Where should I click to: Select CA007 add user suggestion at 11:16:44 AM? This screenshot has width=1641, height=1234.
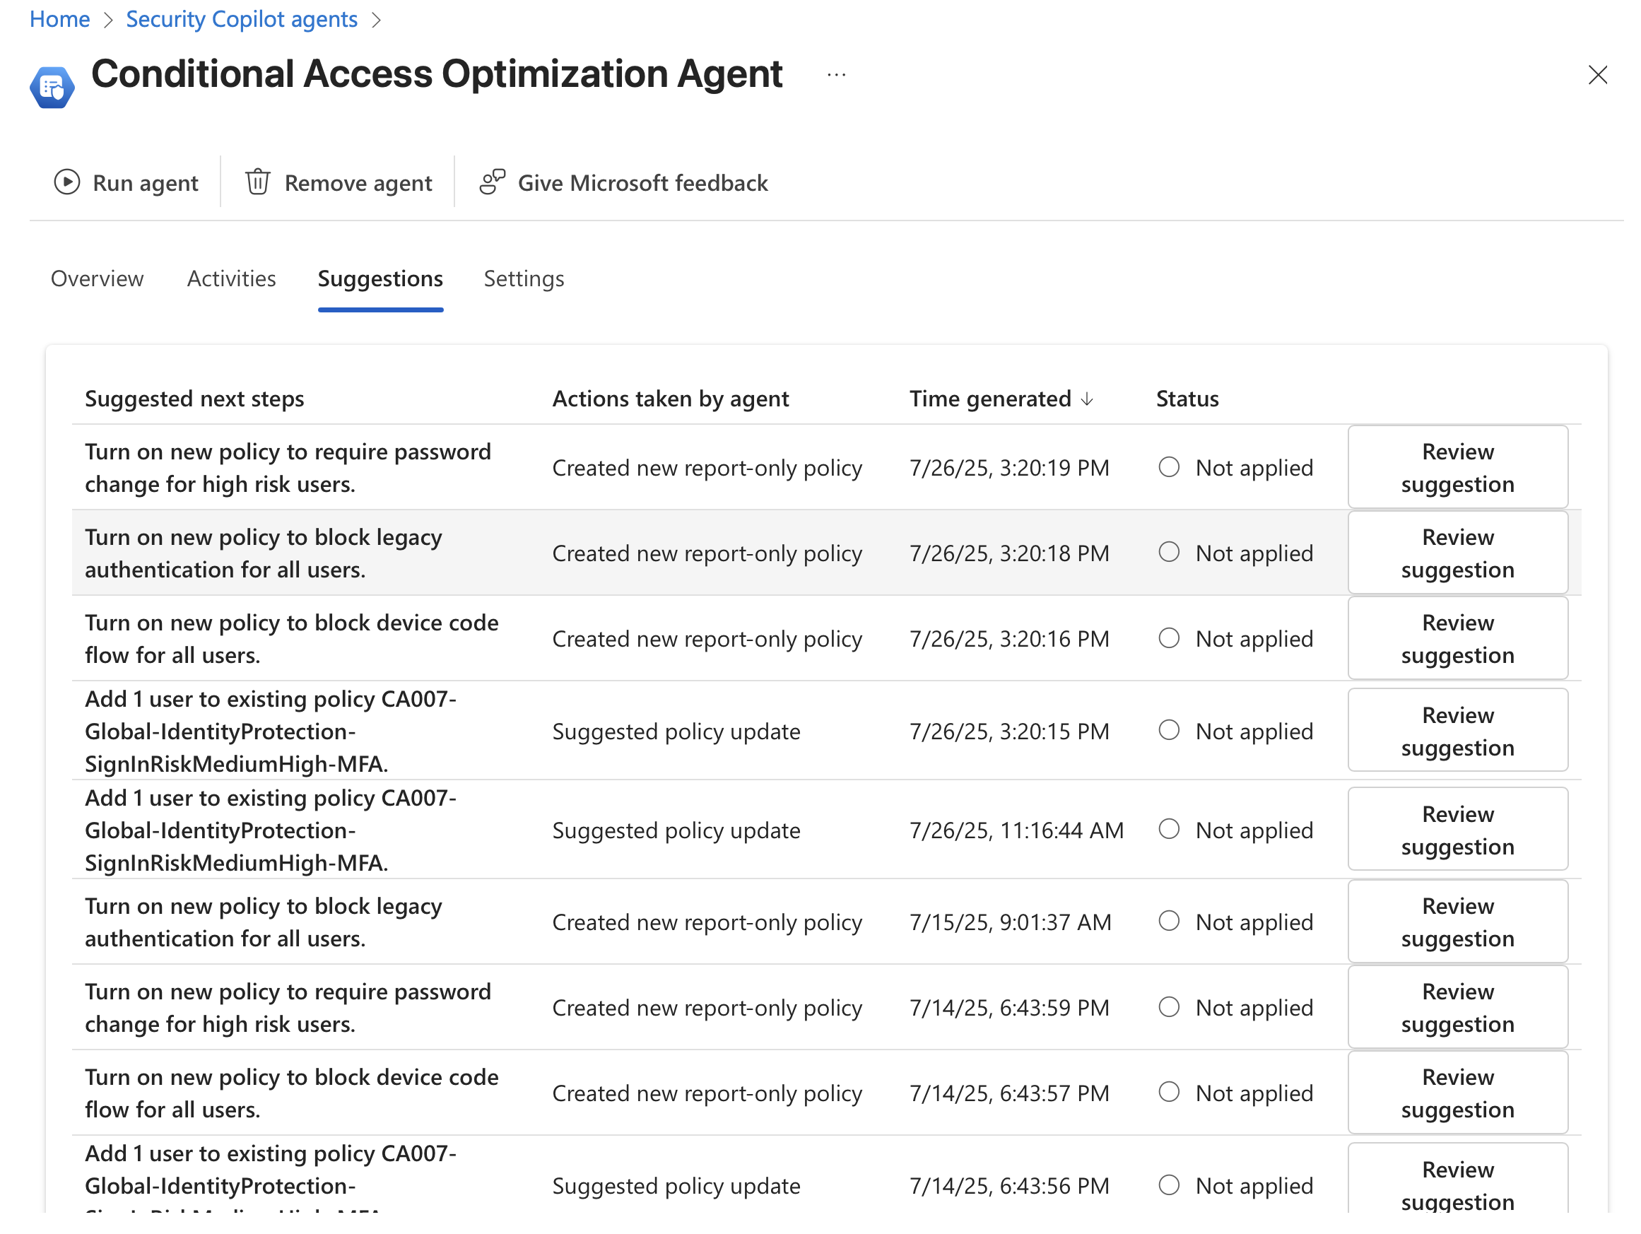click(x=271, y=830)
